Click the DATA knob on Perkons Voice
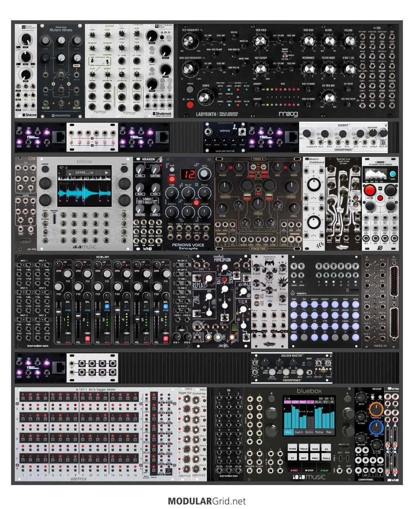This screenshot has width=414, height=509. (x=204, y=173)
